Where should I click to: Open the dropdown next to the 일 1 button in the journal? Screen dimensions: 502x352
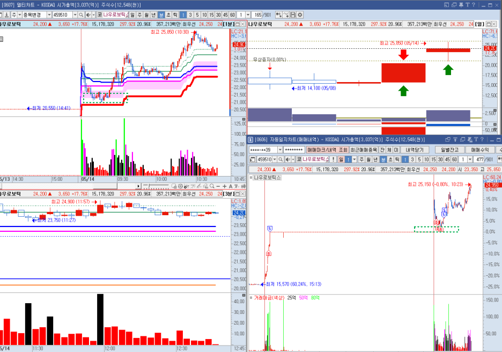pos(355,159)
